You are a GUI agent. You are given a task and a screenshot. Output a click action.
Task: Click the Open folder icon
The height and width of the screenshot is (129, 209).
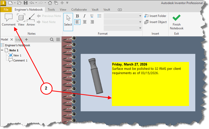point(20,3)
